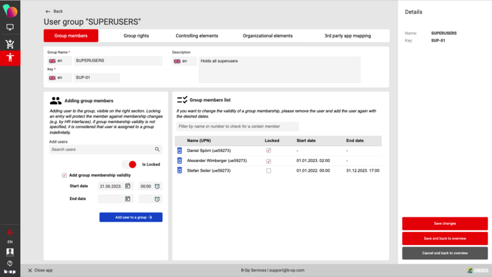The height and width of the screenshot is (277, 492).
Task: Open Description language selector
Action: pos(184,62)
